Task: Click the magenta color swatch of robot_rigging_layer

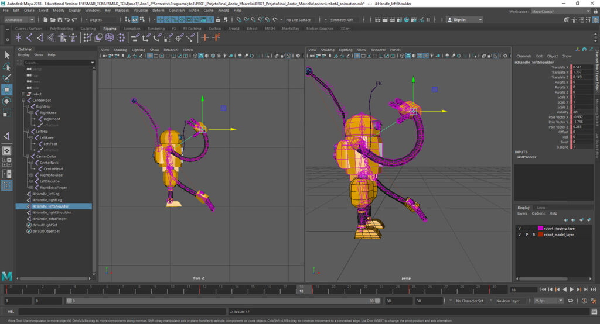Action: point(540,228)
